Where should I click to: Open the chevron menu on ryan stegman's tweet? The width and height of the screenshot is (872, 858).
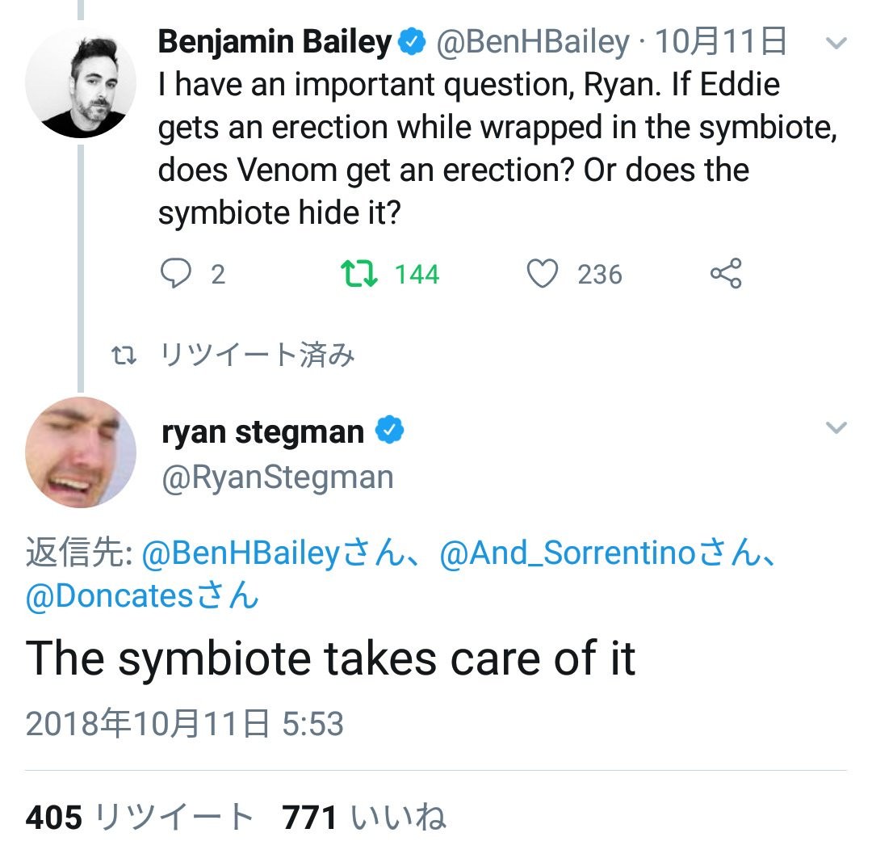(x=837, y=427)
